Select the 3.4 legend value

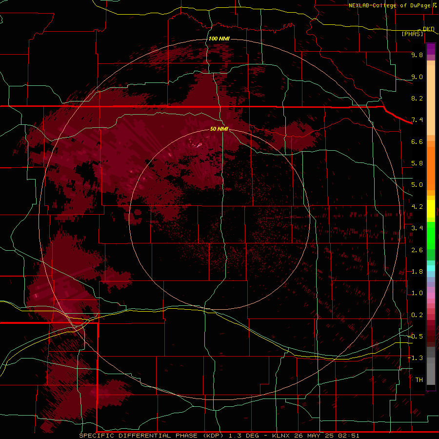coord(417,228)
